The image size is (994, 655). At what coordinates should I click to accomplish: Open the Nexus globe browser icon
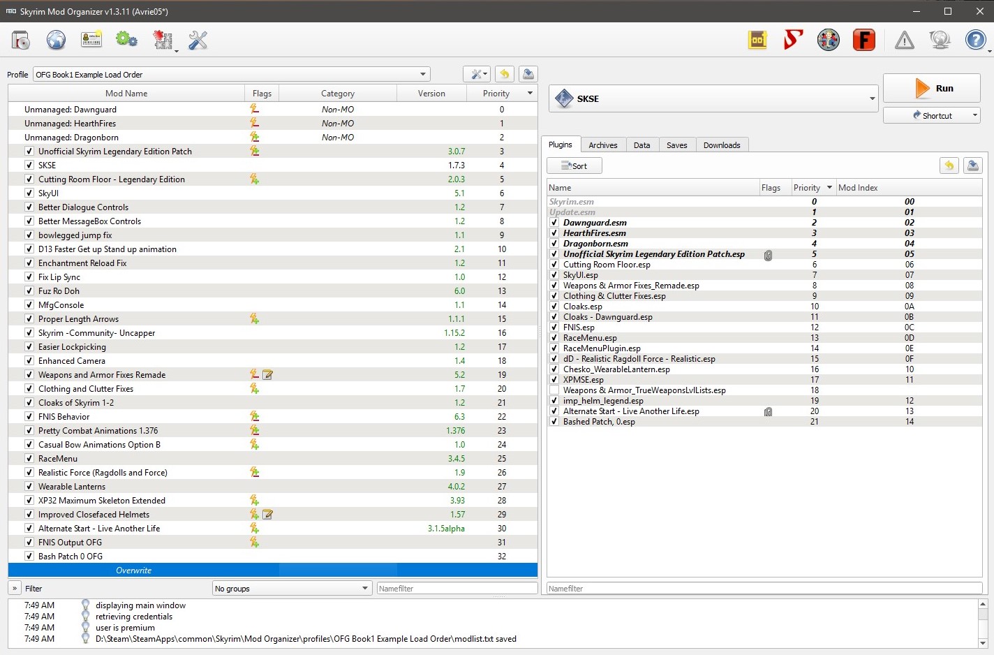[x=57, y=41]
